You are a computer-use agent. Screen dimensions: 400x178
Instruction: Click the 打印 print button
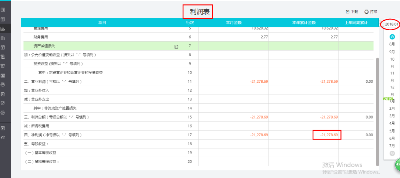pyautogui.click(x=371, y=12)
